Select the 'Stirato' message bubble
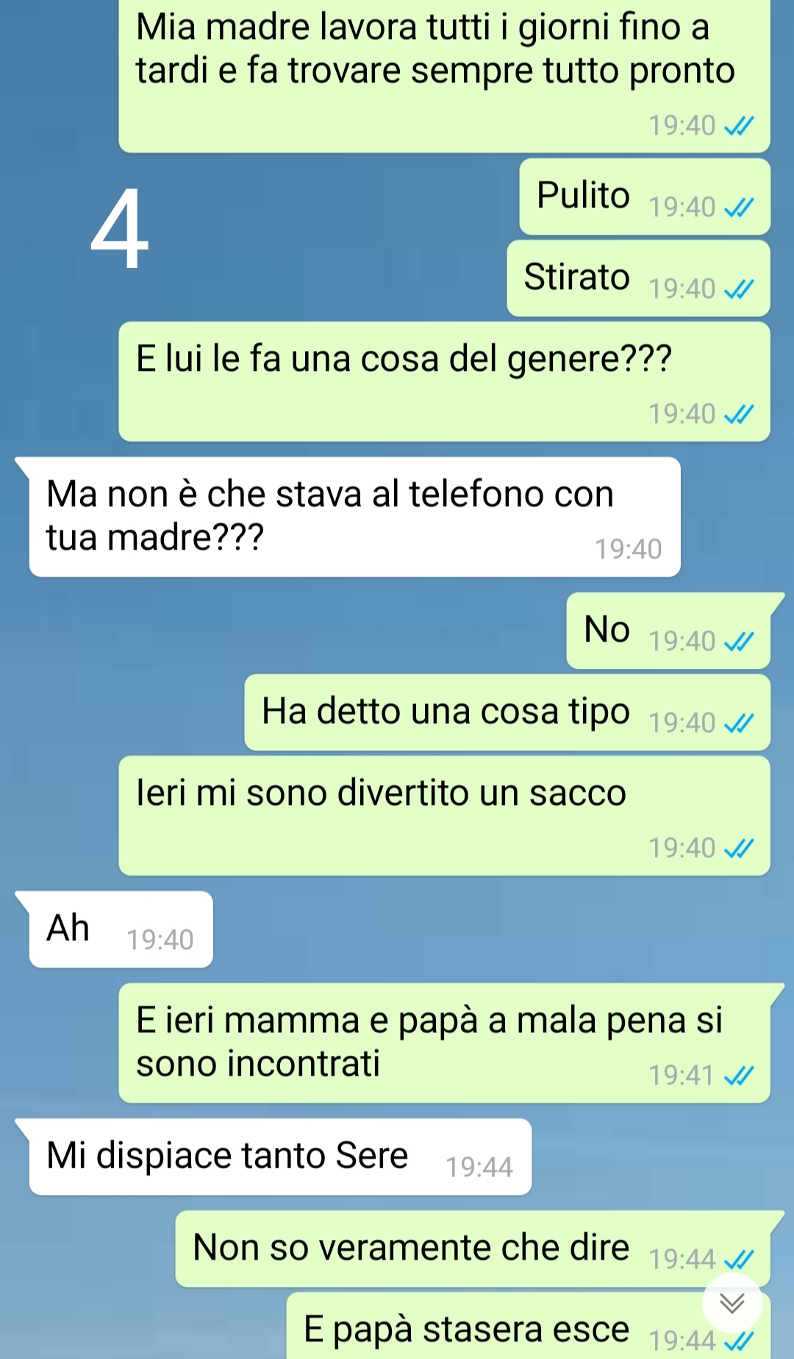794x1359 pixels. click(638, 278)
